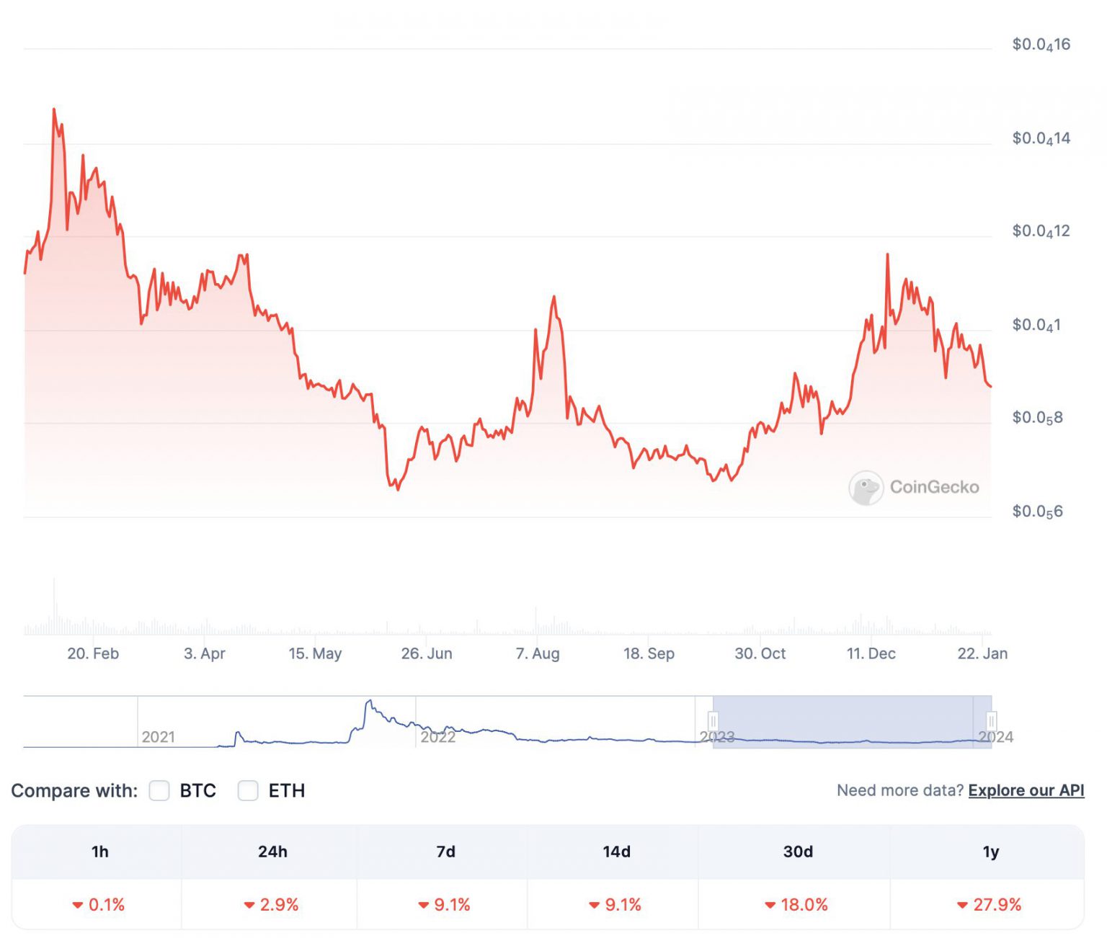The image size is (1107, 938).
Task: Click the left range selector handle
Action: (713, 721)
